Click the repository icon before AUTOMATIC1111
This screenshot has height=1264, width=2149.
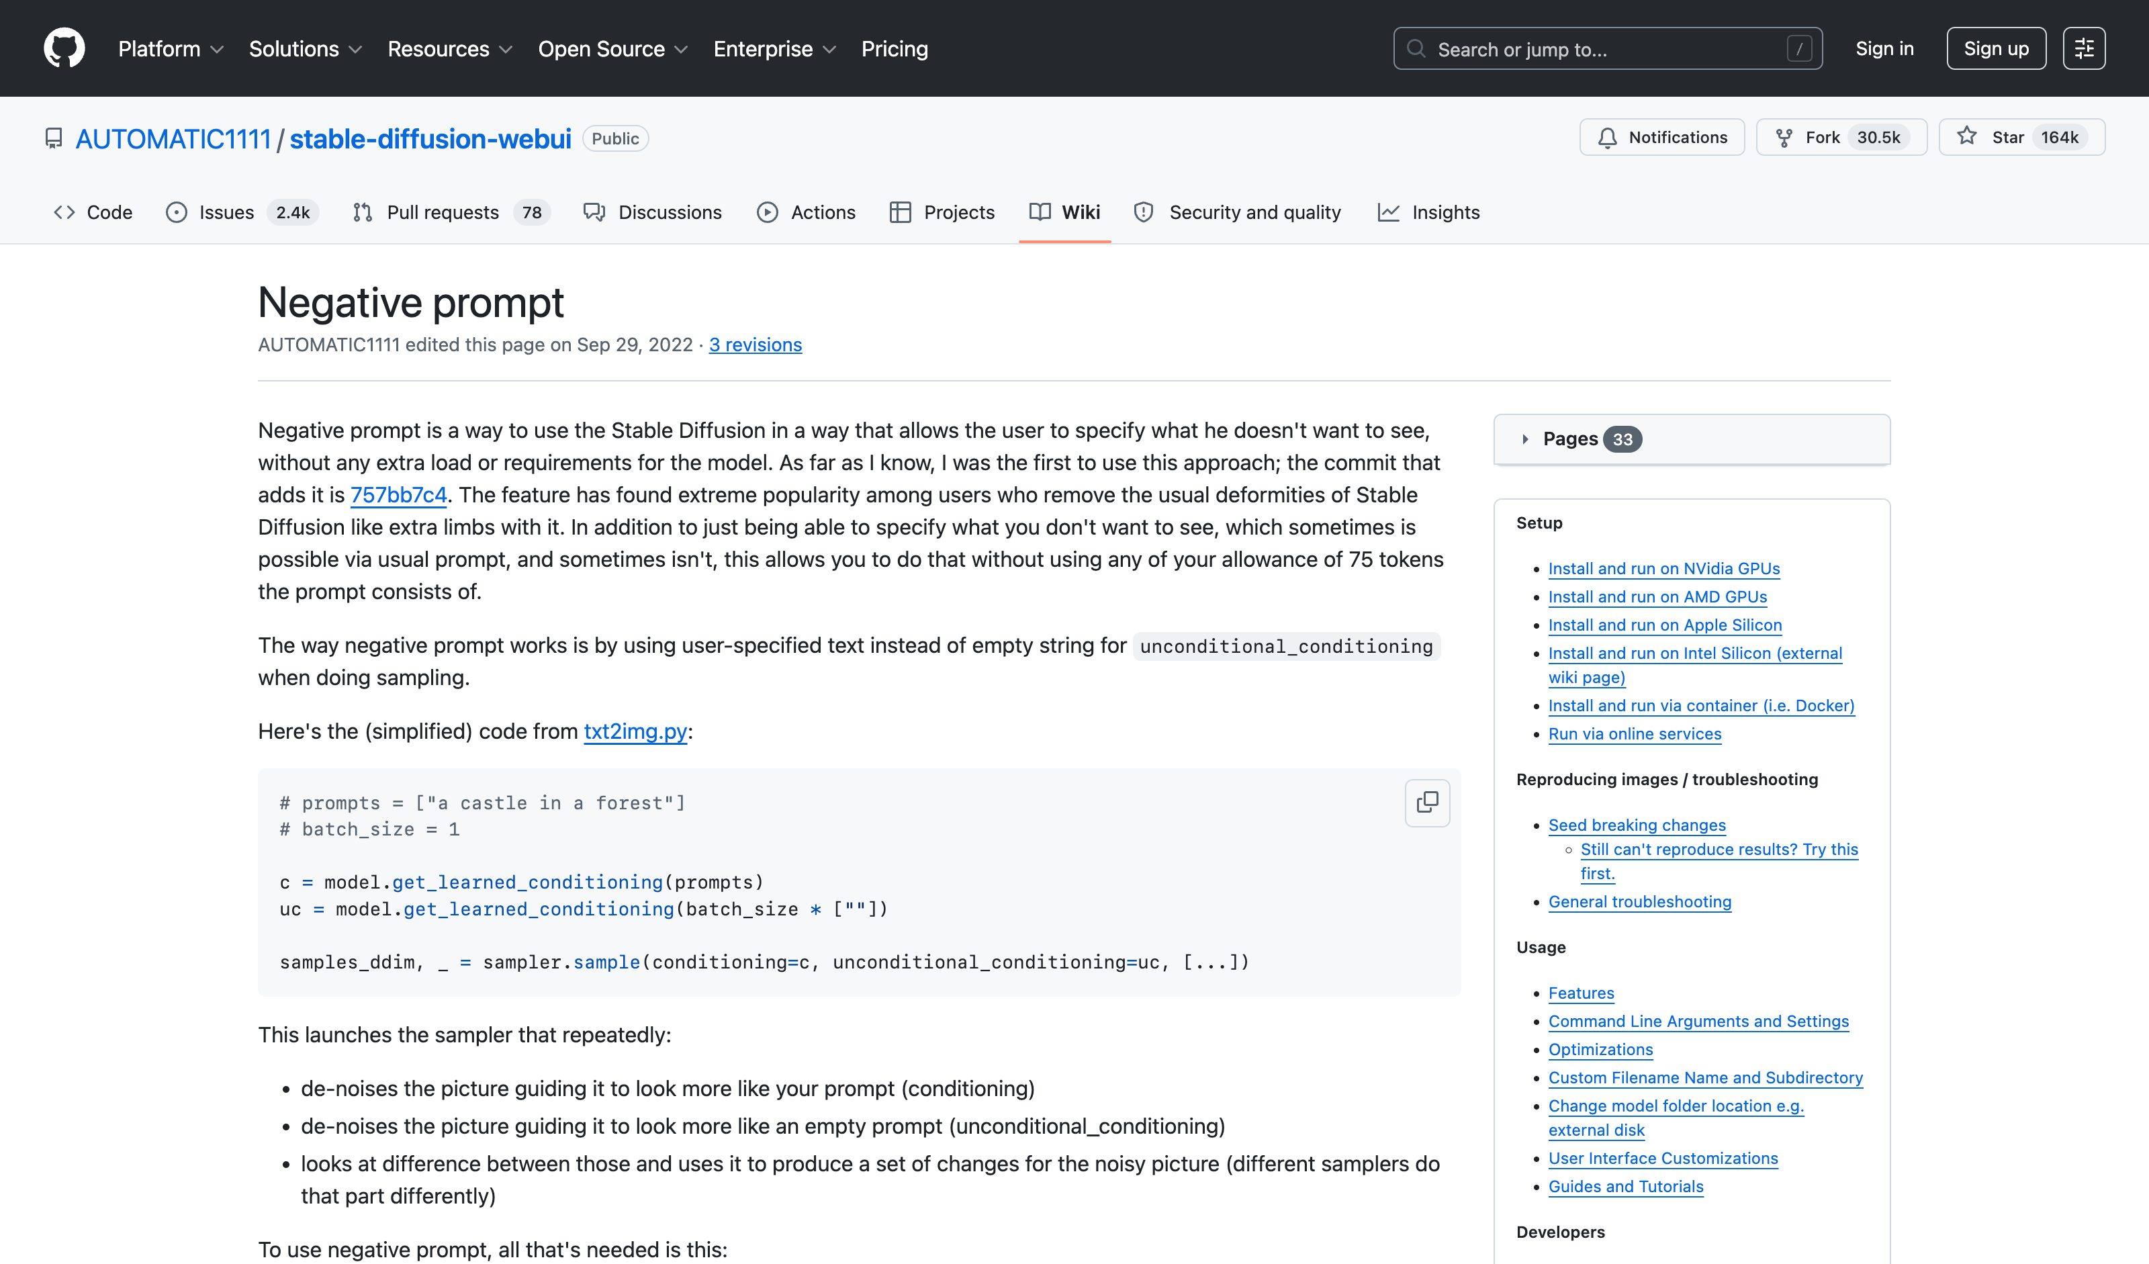click(x=54, y=138)
